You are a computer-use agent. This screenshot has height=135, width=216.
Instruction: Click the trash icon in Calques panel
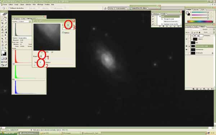click(212, 89)
